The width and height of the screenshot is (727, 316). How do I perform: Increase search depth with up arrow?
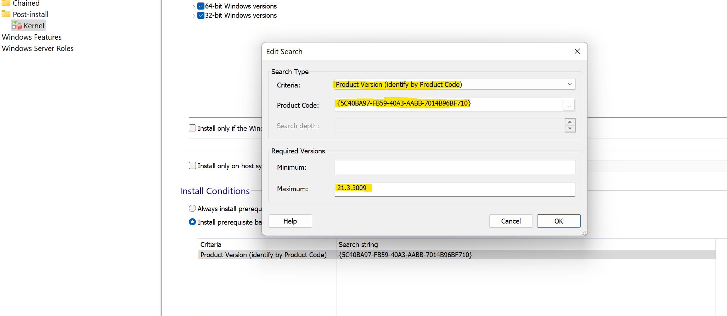[x=570, y=122]
